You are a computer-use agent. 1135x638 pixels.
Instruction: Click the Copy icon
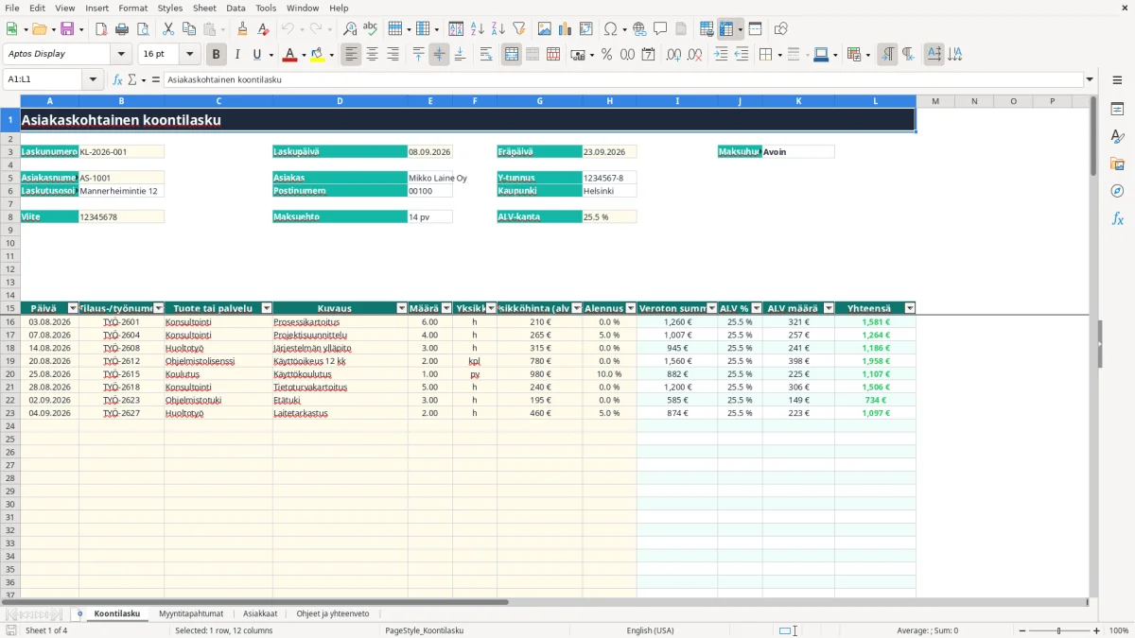pos(188,29)
